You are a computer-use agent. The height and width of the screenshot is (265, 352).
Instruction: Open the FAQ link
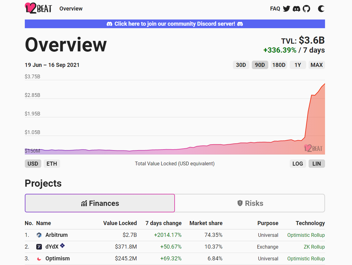click(x=275, y=9)
